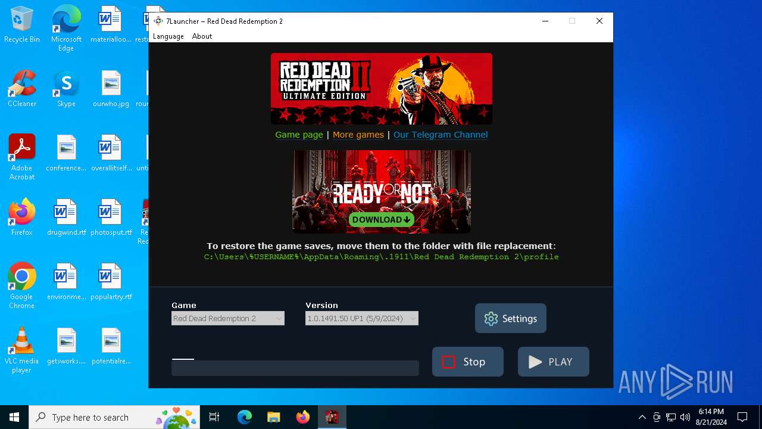The width and height of the screenshot is (762, 429).
Task: Click the download progress bar
Action: (295, 368)
